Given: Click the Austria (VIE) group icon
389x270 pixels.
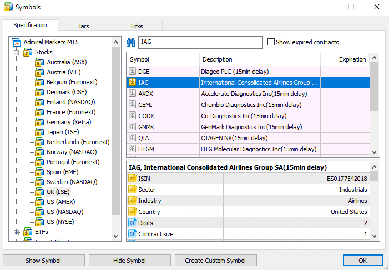Looking at the screenshot, I should click(x=39, y=73).
